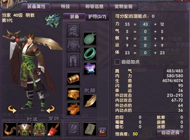Click the old book item slot

(x=90, y=129)
